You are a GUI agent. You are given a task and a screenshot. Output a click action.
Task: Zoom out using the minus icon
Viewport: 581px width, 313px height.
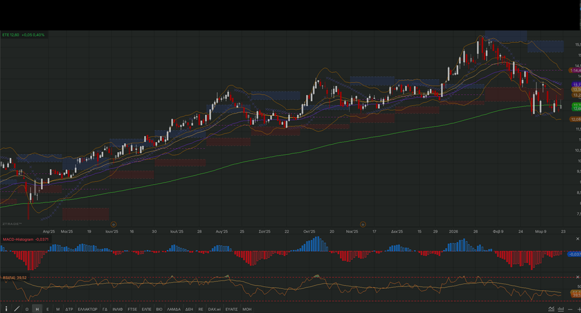click(x=570, y=309)
